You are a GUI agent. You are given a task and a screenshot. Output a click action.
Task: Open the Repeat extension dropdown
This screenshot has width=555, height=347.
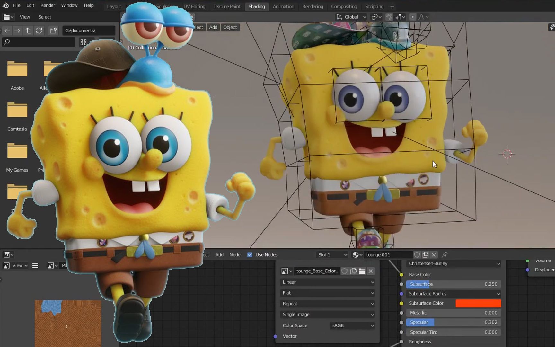(x=328, y=304)
